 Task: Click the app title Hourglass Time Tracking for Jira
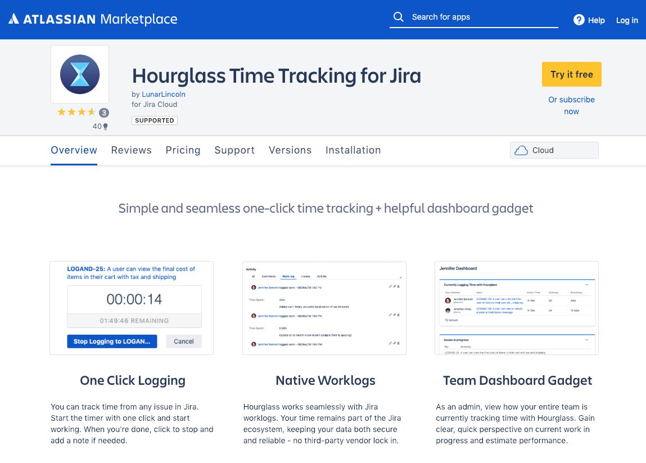click(277, 76)
